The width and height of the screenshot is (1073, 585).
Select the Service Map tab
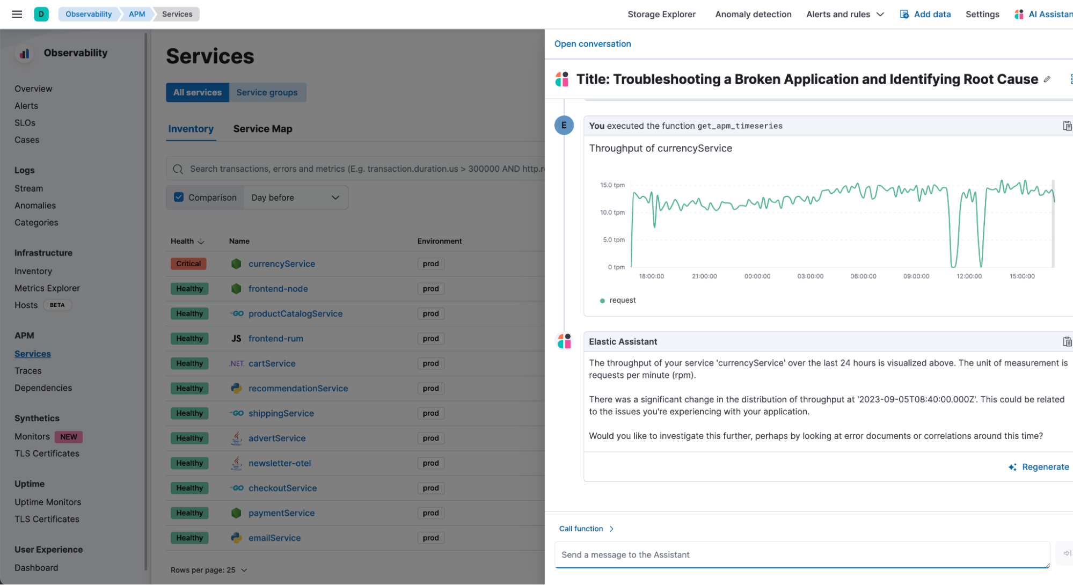(x=262, y=128)
